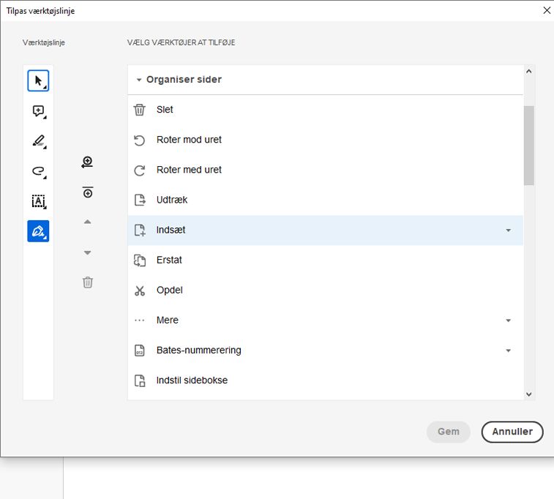Screen dimensions: 554x499
Task: Click the add separator line icon
Action: pos(87,192)
